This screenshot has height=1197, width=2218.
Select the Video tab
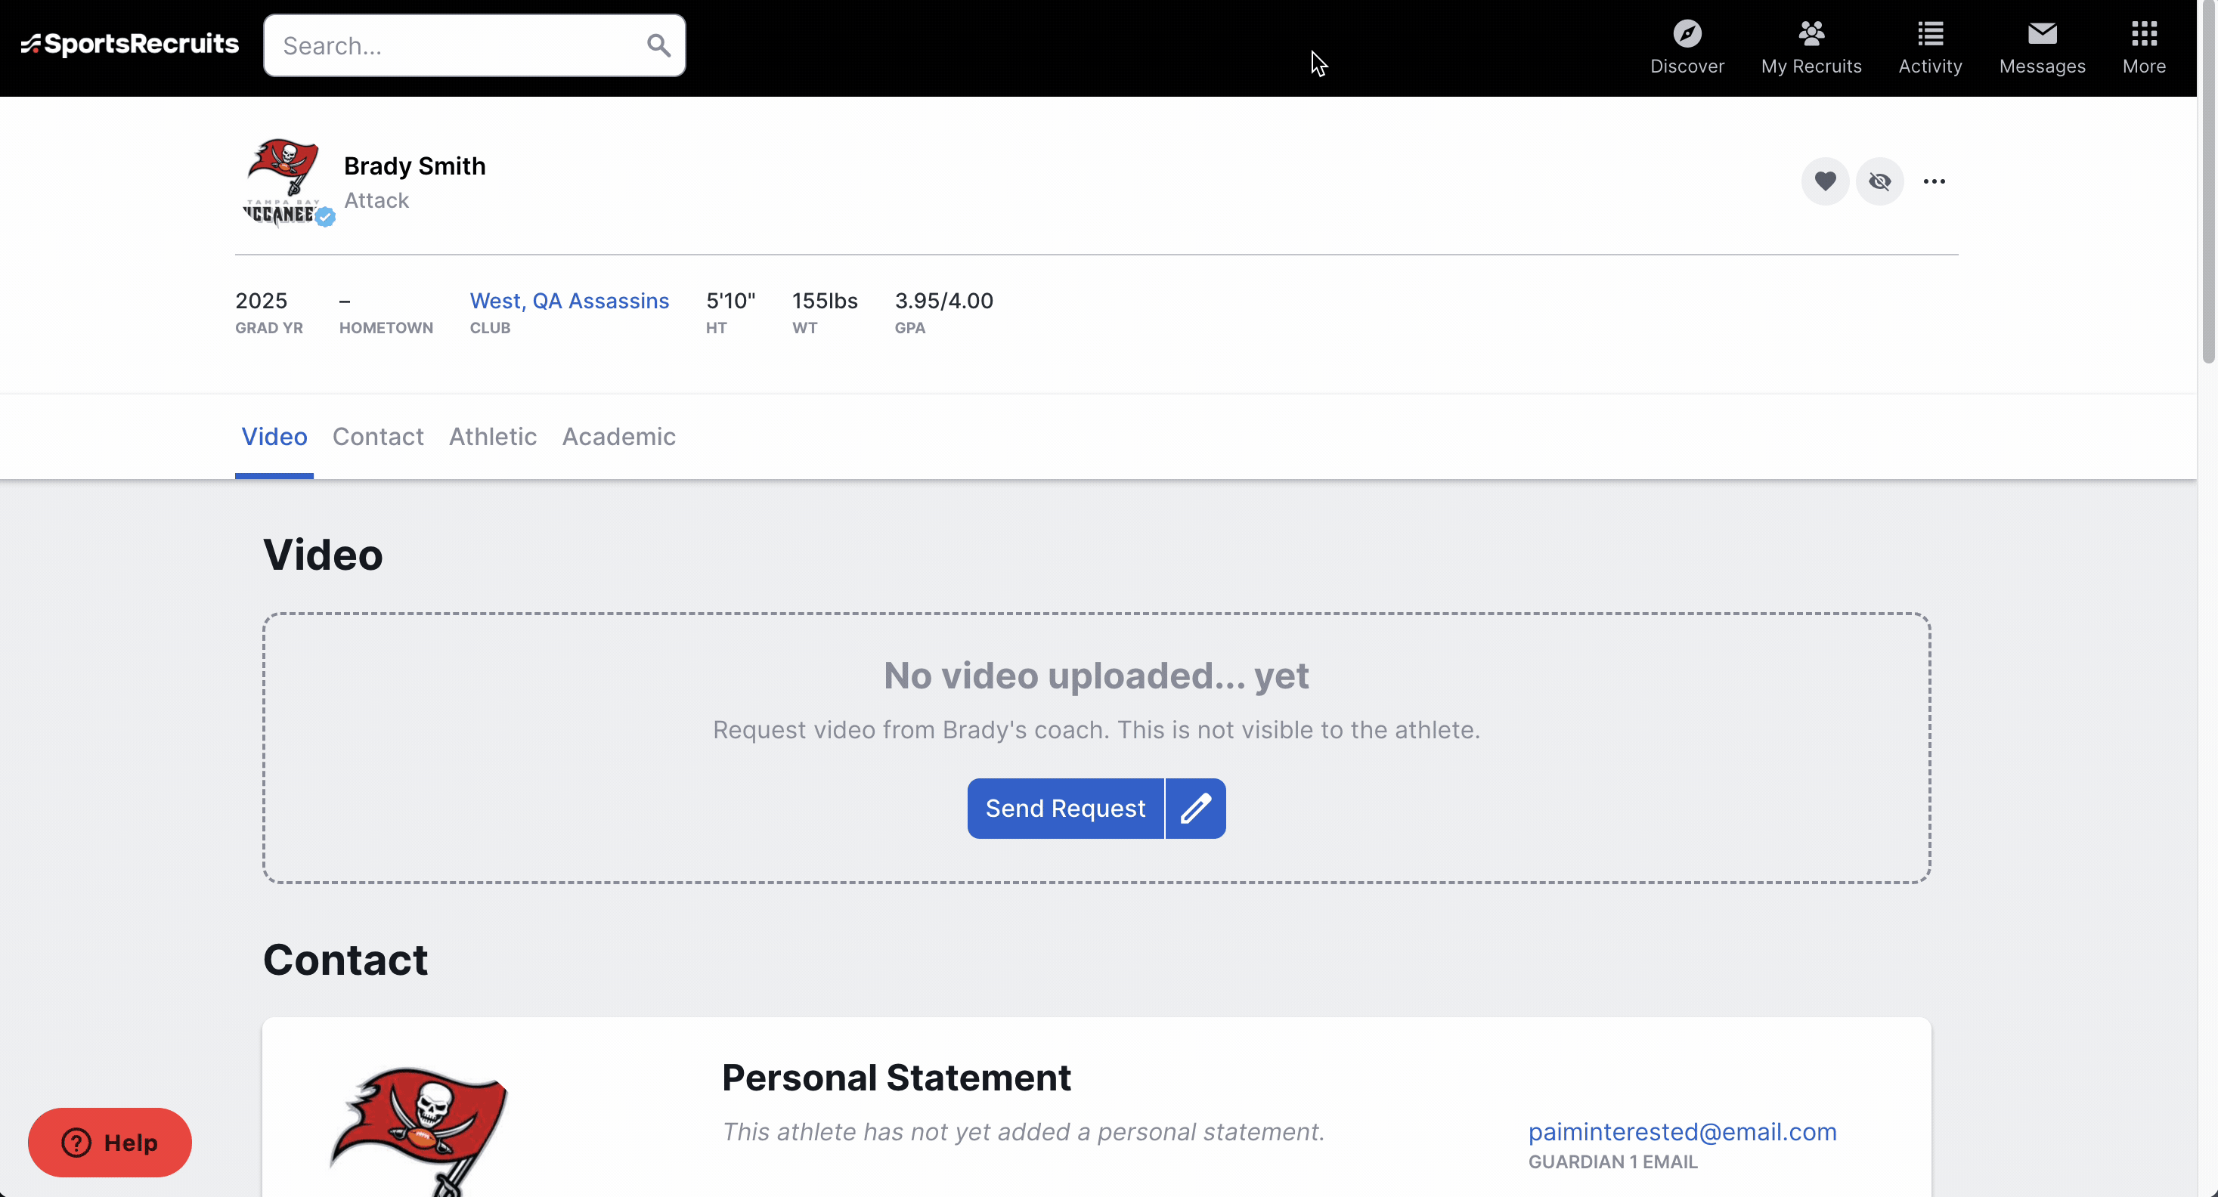point(274,436)
